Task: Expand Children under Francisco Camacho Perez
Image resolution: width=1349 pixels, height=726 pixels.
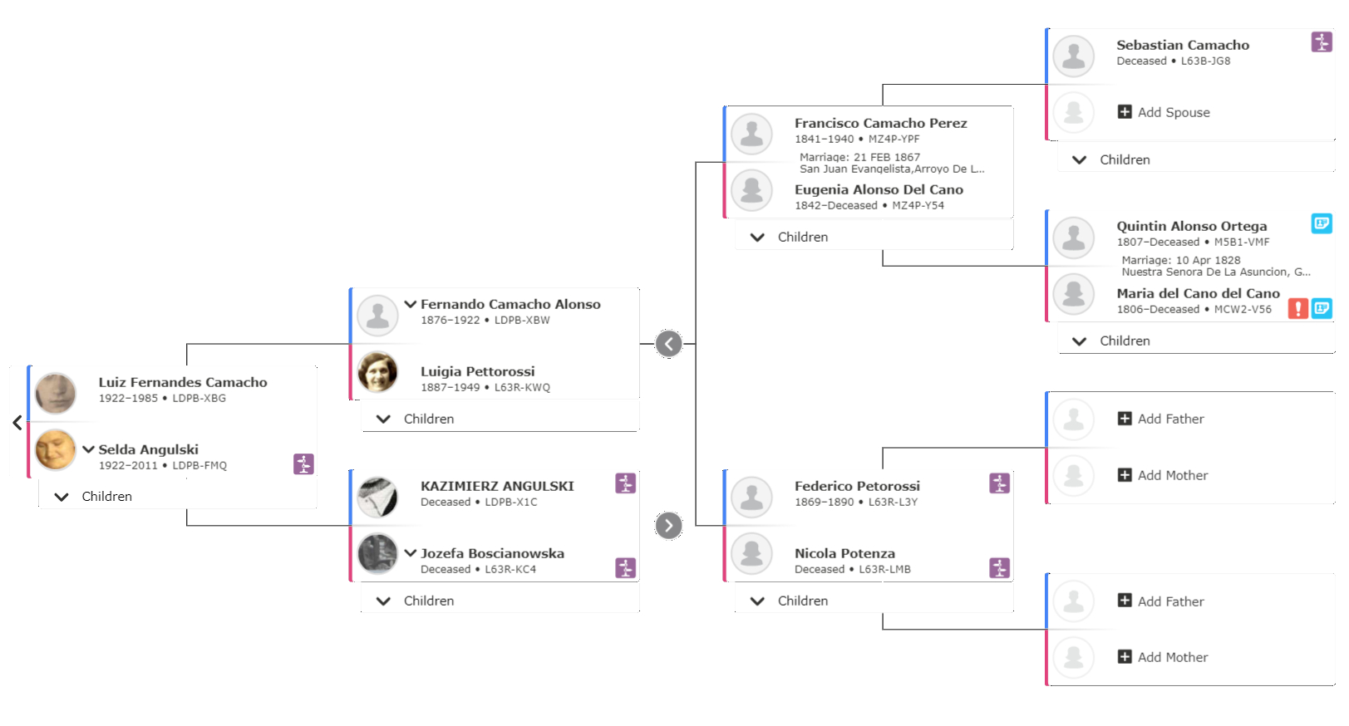Action: click(x=790, y=237)
